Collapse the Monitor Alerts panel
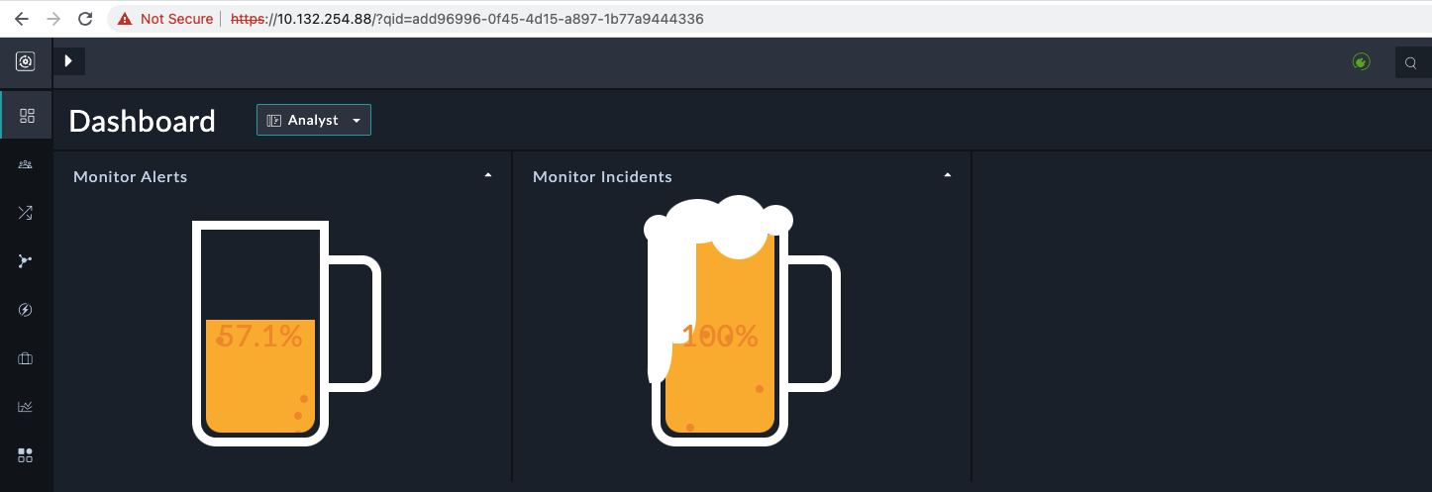 click(x=487, y=175)
